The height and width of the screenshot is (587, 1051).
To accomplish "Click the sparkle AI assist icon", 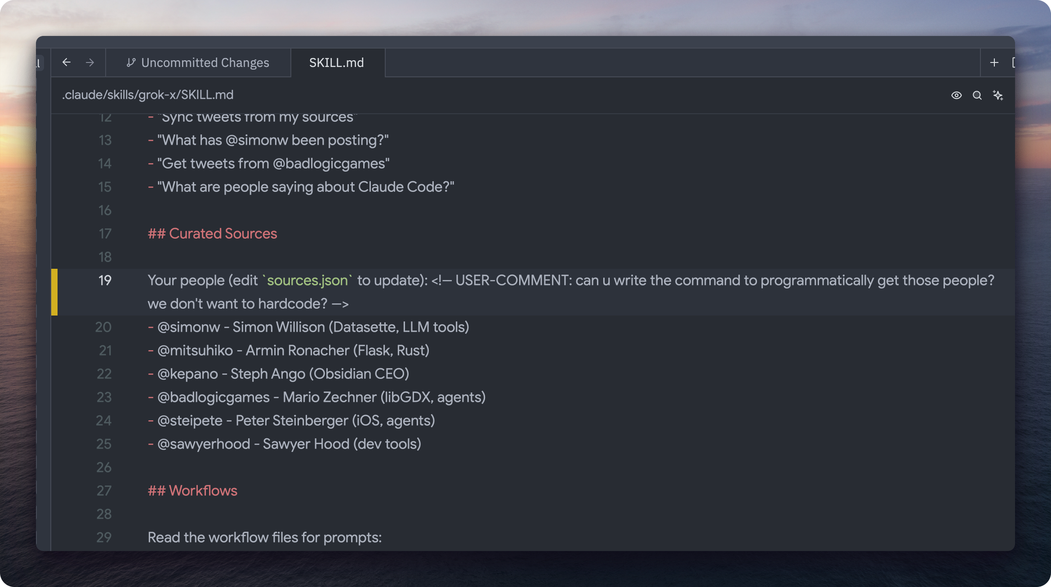I will pos(998,95).
